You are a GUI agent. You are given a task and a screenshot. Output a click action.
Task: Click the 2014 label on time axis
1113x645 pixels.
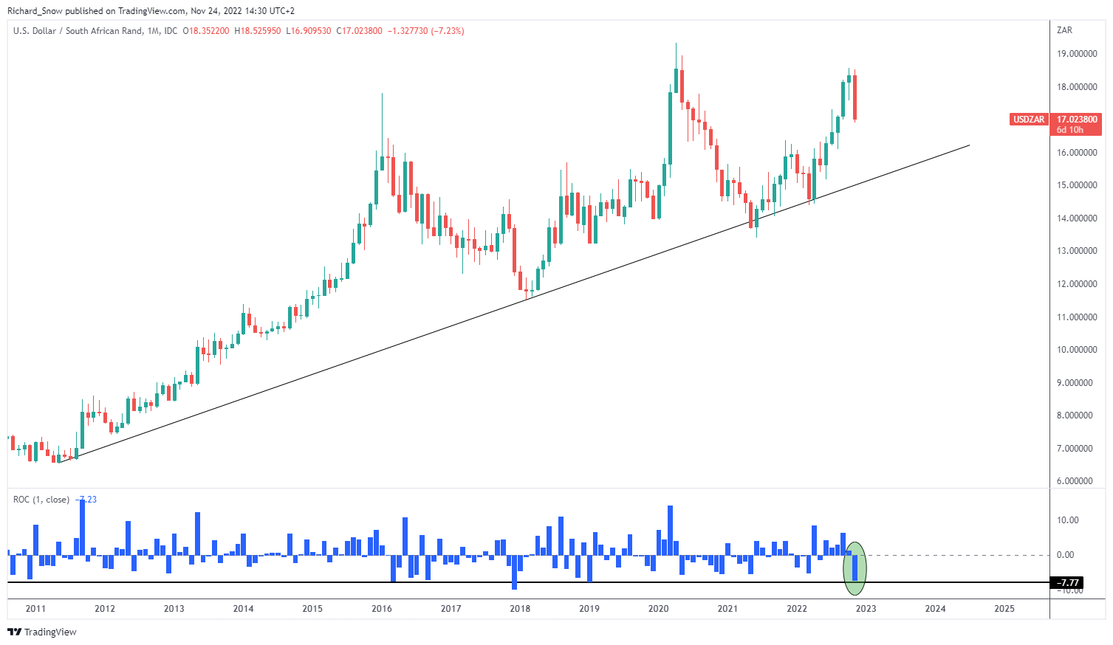(x=243, y=609)
